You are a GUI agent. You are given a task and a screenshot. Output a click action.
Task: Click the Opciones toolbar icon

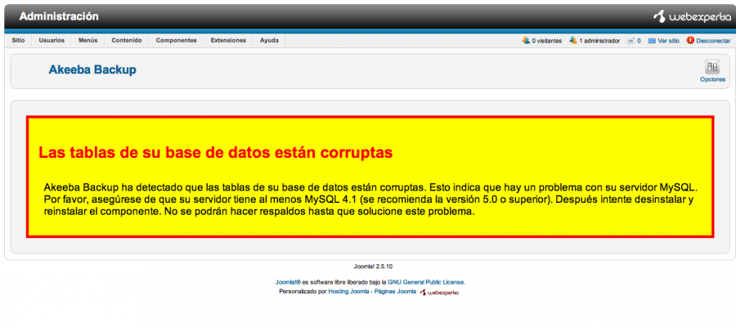click(x=712, y=66)
